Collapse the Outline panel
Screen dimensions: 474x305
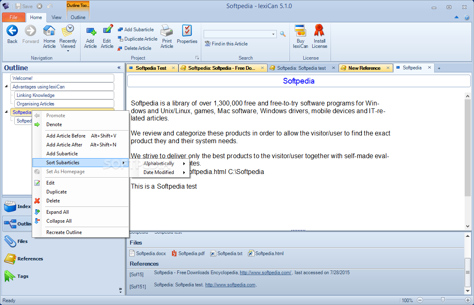[x=119, y=68]
